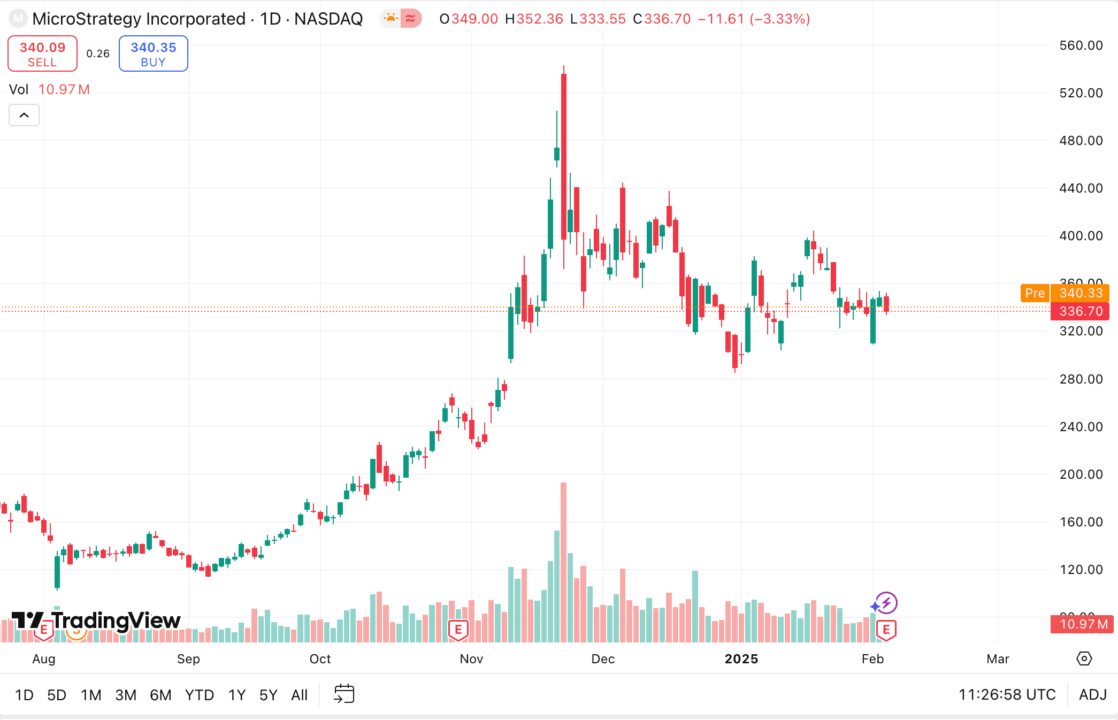Toggle ADJ adjusted data mode
This screenshot has height=720, width=1118.
1093,694
